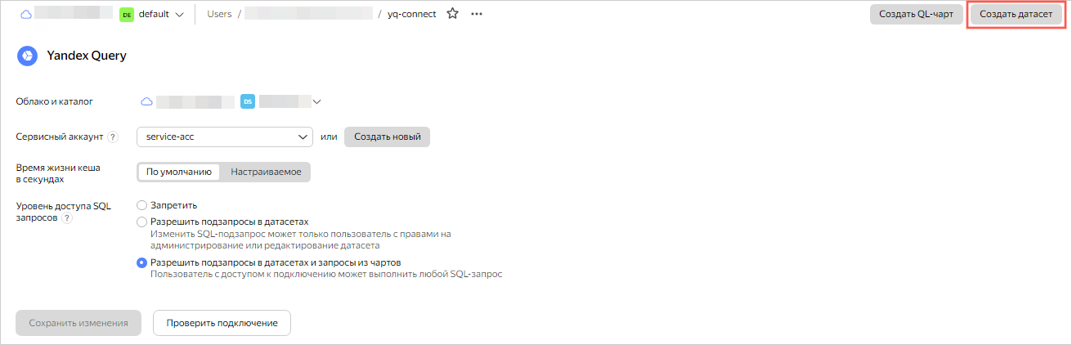Switch cache lifetime to По умолчанию
1072x345 pixels.
[x=179, y=172]
